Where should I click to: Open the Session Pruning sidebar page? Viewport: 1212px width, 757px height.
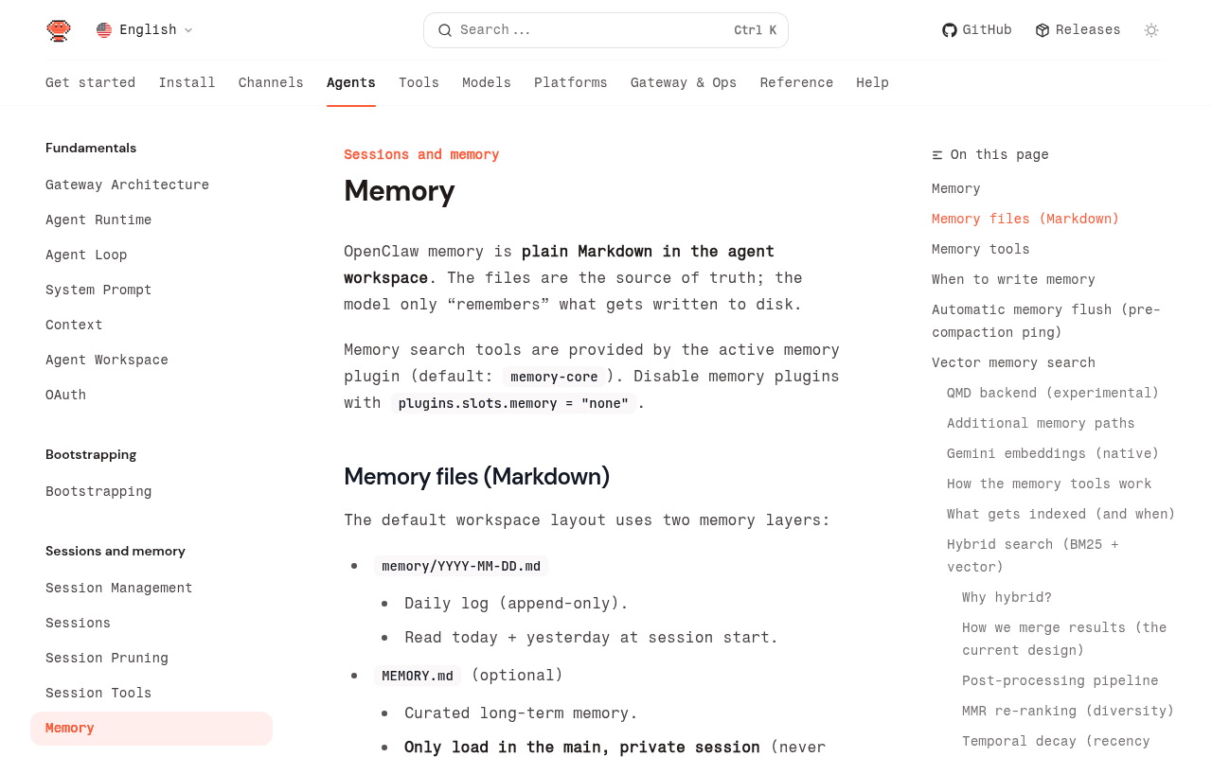click(107, 656)
